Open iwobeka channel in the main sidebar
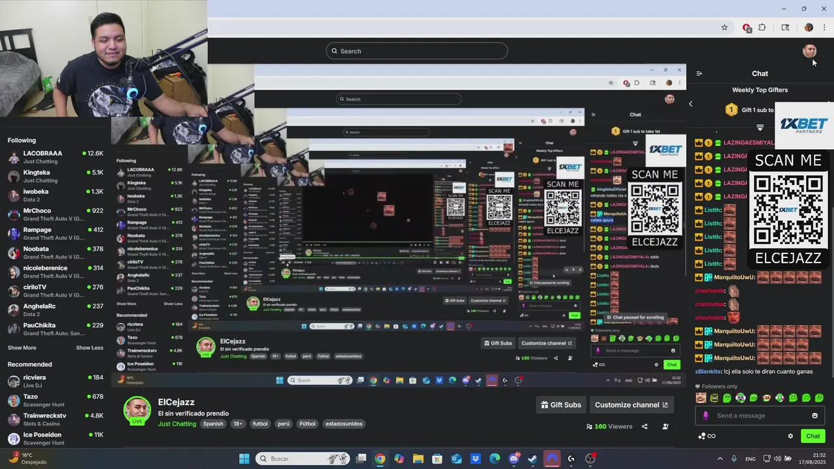This screenshot has width=834, height=469. 55,195
